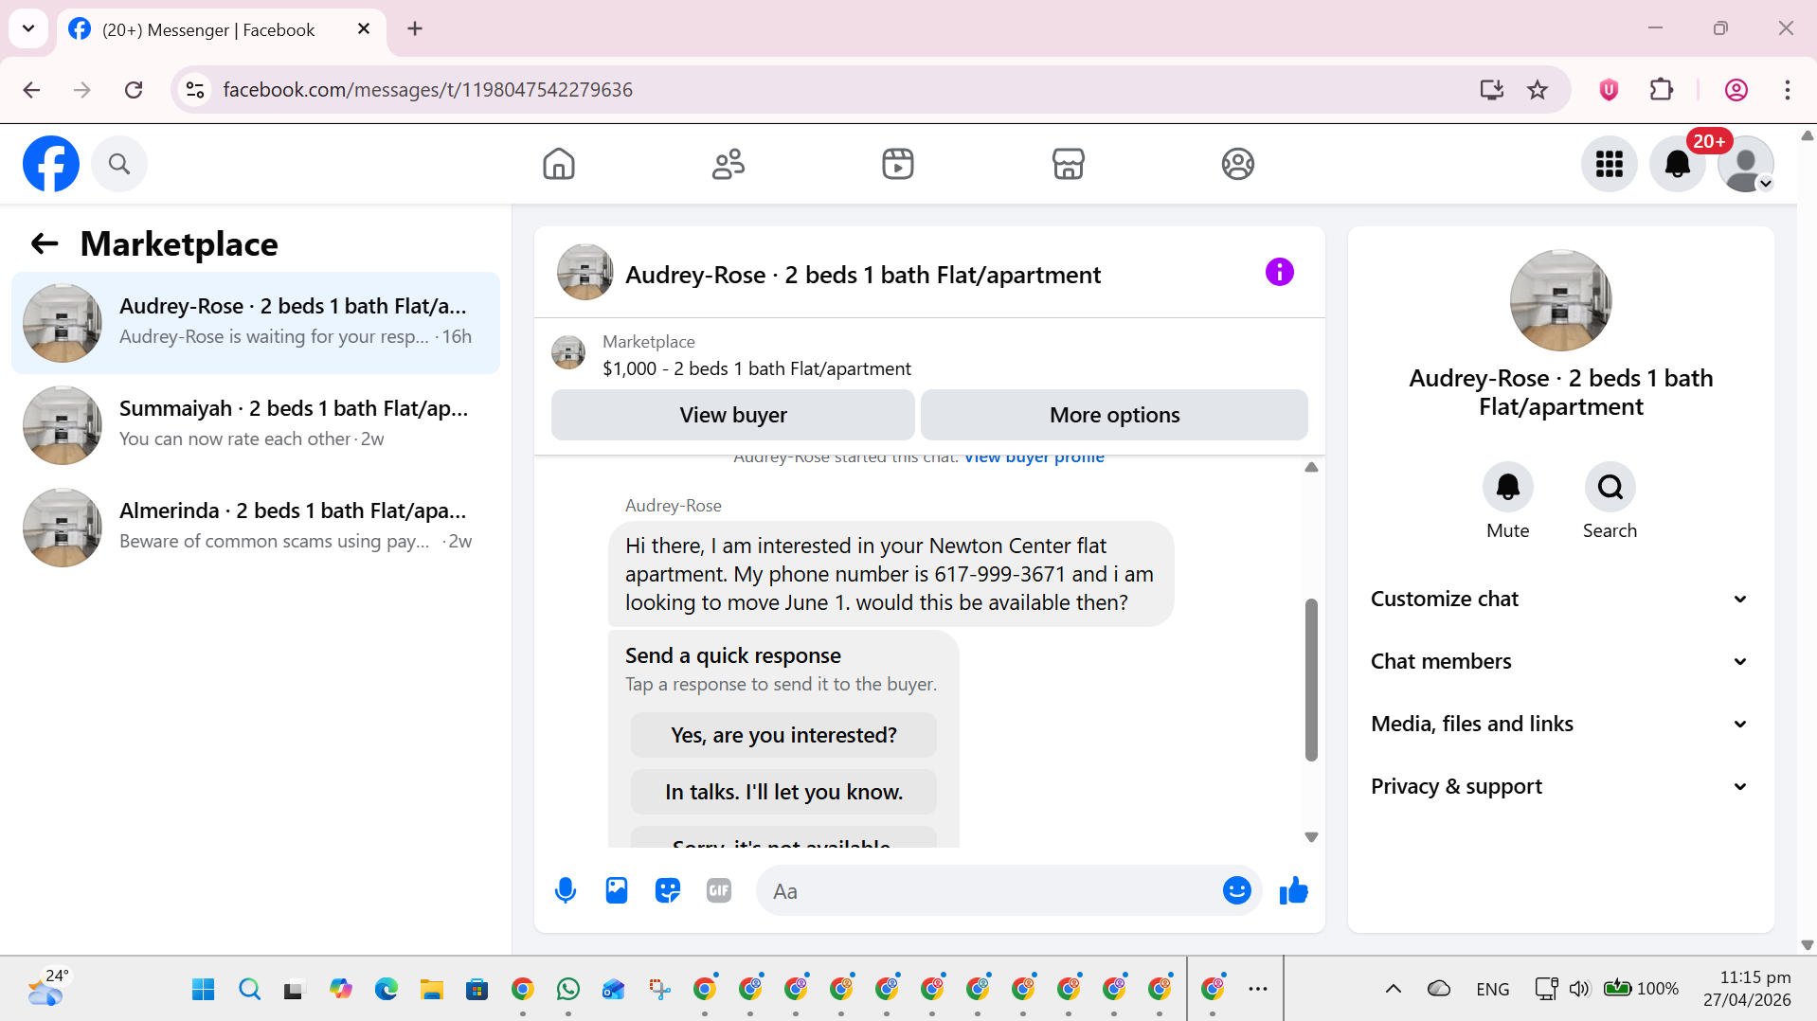This screenshot has height=1021, width=1817.
Task: Open the Chrome profile icon
Action: tap(1736, 90)
